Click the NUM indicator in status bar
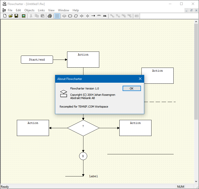 [180, 186]
